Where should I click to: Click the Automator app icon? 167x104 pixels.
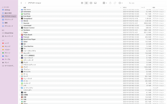coord(22,11)
